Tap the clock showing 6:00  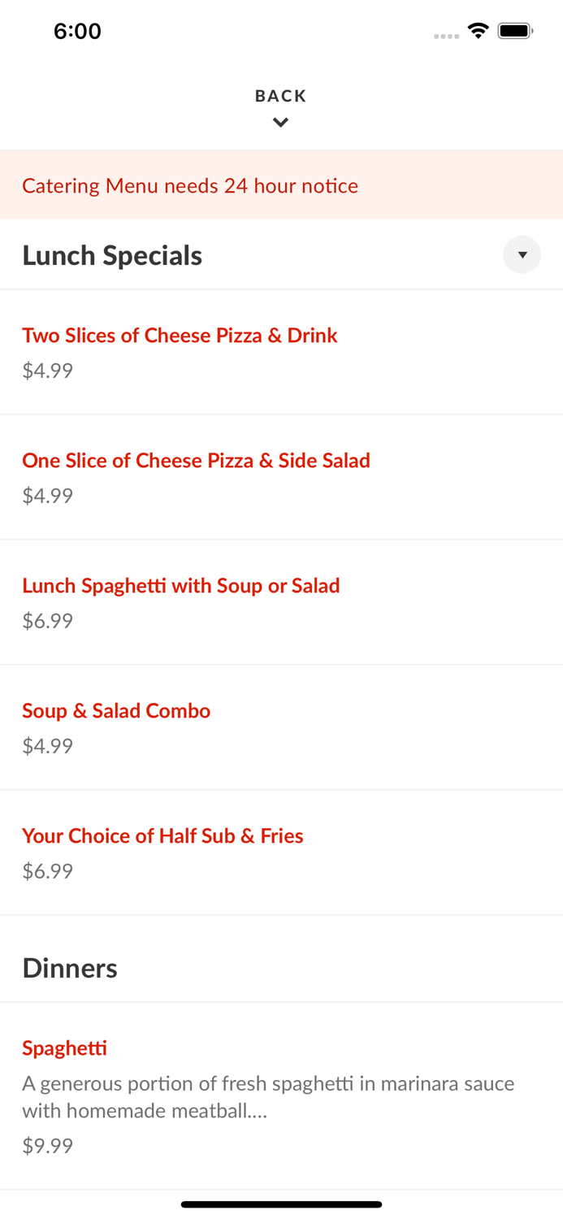78,31
